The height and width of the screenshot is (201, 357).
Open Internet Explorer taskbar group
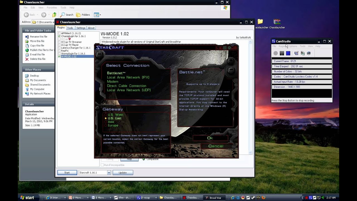55,198
